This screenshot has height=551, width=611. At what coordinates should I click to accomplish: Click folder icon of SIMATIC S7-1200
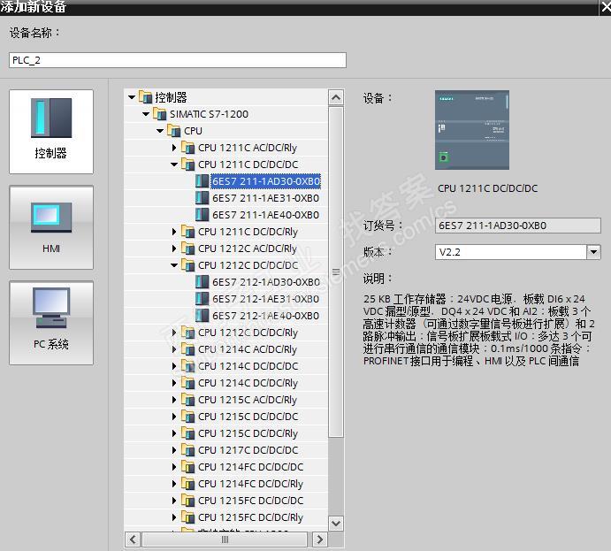click(159, 114)
